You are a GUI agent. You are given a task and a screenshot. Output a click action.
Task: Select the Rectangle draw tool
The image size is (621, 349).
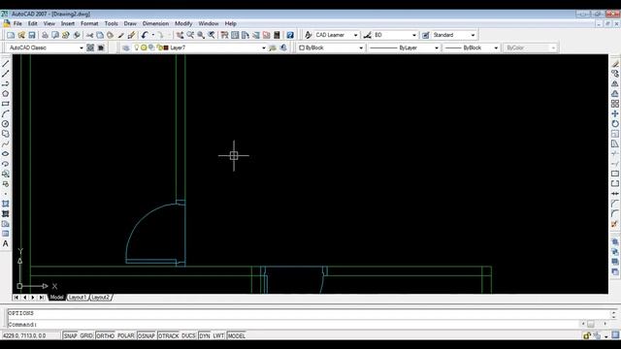pyautogui.click(x=6, y=104)
